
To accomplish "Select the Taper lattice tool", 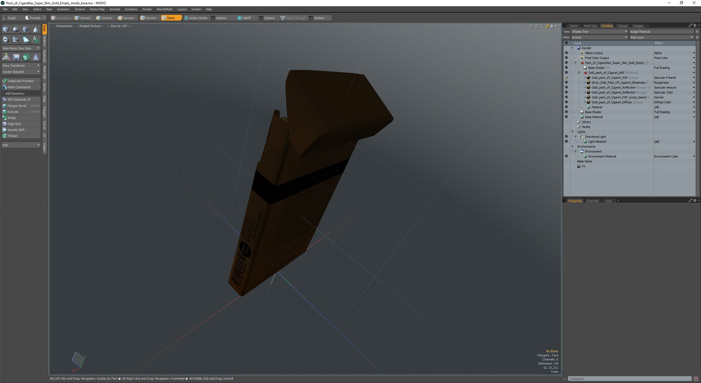I will 36,57.
